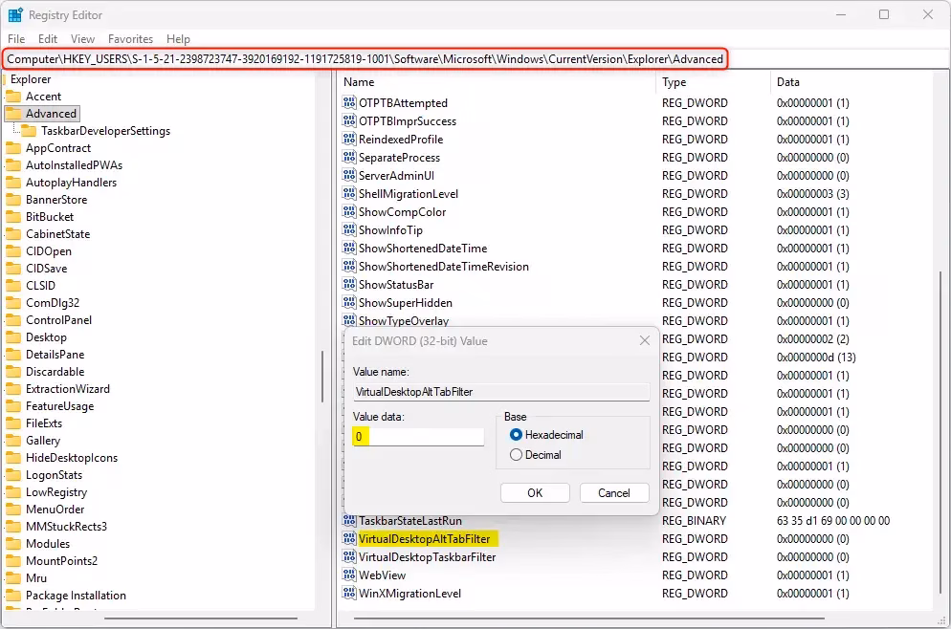This screenshot has width=951, height=629.
Task: Open the Edit menu
Action: click(x=48, y=39)
